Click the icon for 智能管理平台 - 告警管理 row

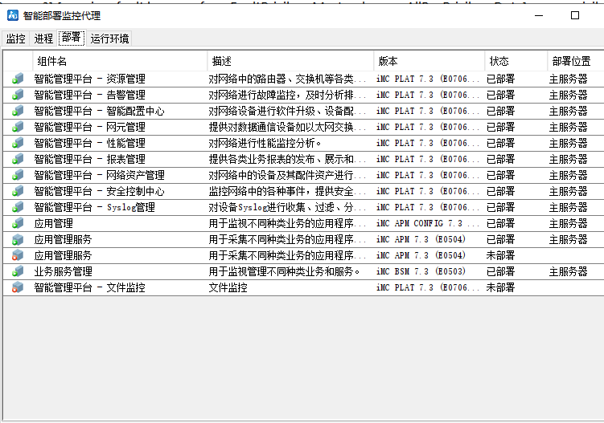tap(18, 95)
